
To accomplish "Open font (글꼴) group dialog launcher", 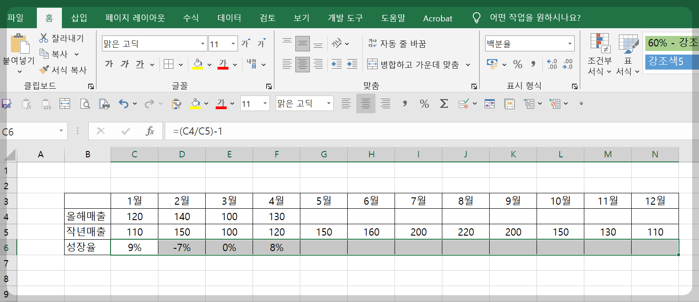I will coord(268,86).
